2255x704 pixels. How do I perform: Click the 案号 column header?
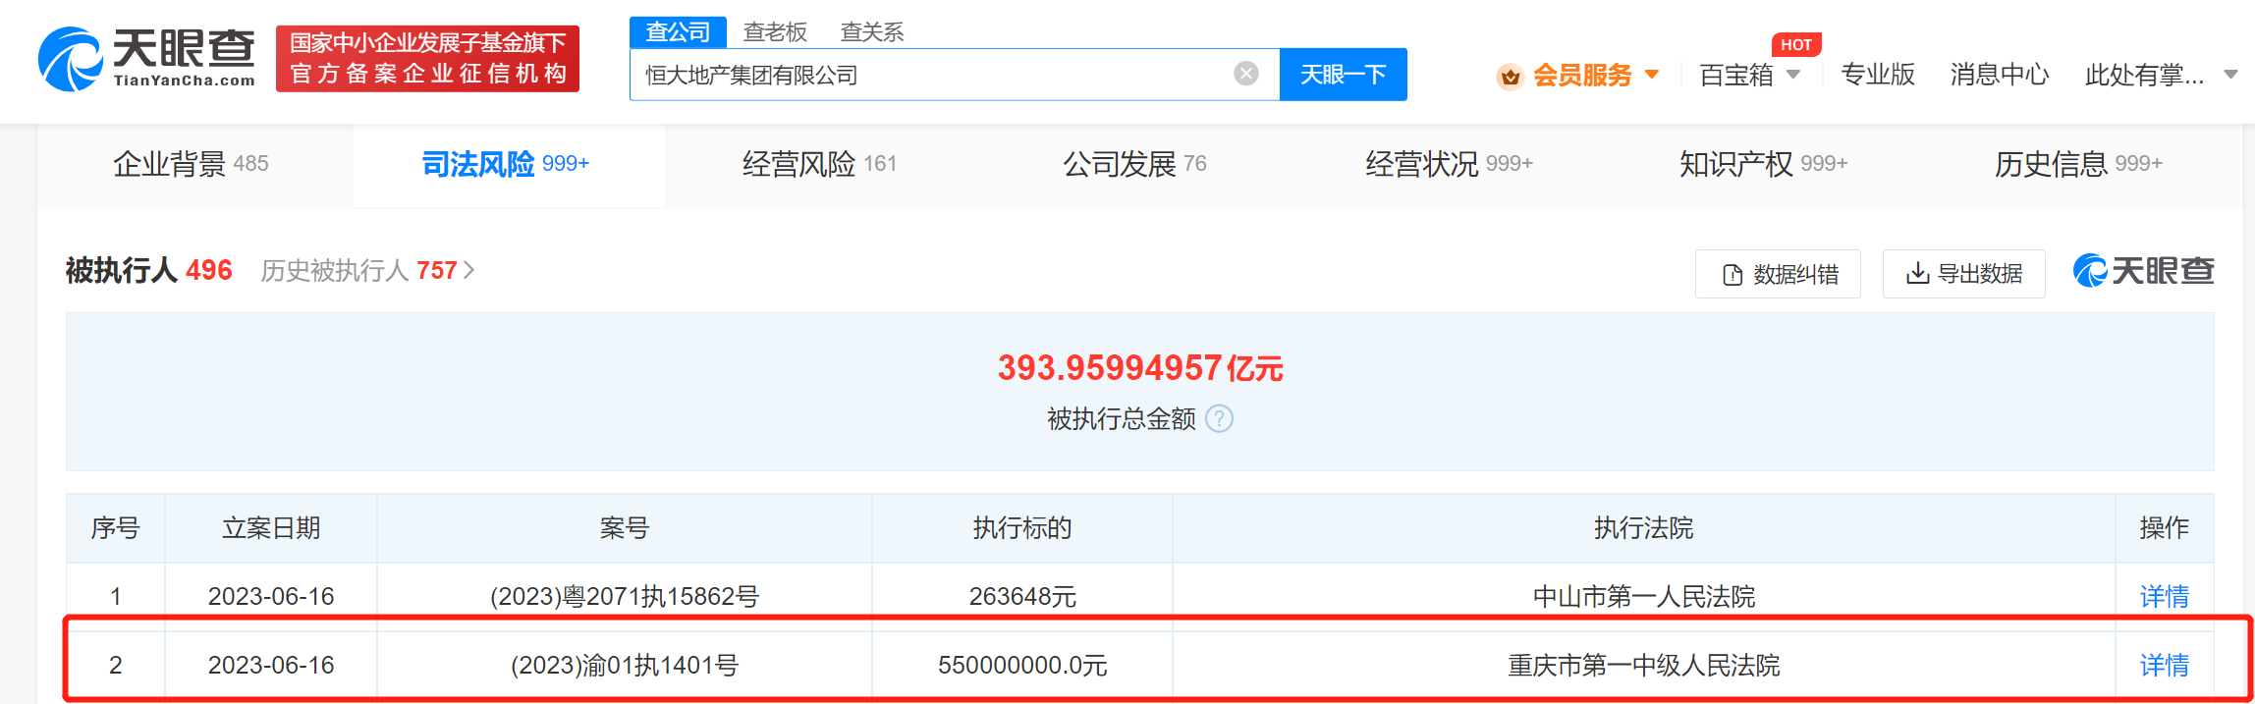(x=625, y=528)
